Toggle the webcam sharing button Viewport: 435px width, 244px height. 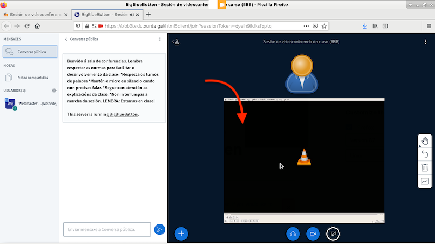313,234
